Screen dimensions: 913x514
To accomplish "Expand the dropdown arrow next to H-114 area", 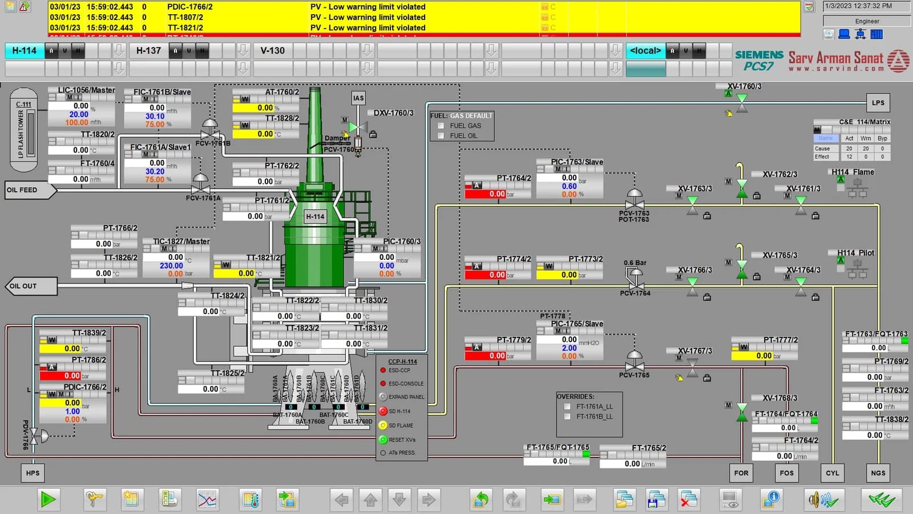I will click(x=119, y=50).
